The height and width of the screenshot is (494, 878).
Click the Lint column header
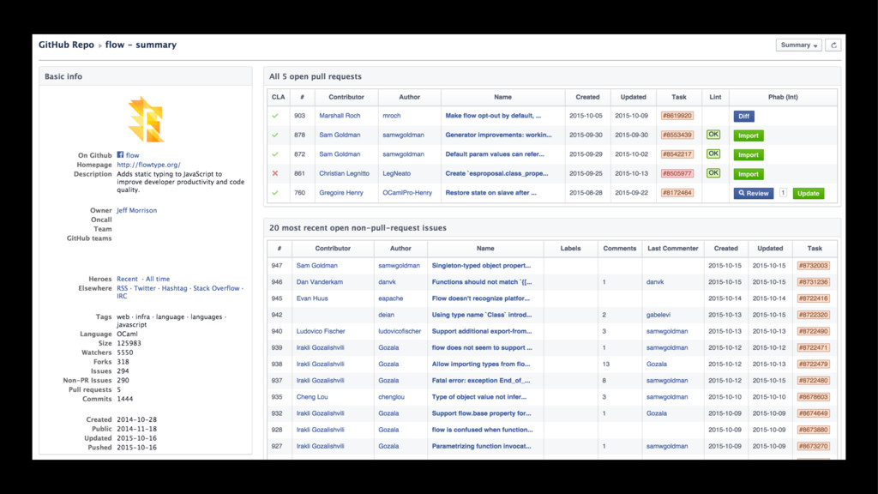pyautogui.click(x=715, y=97)
